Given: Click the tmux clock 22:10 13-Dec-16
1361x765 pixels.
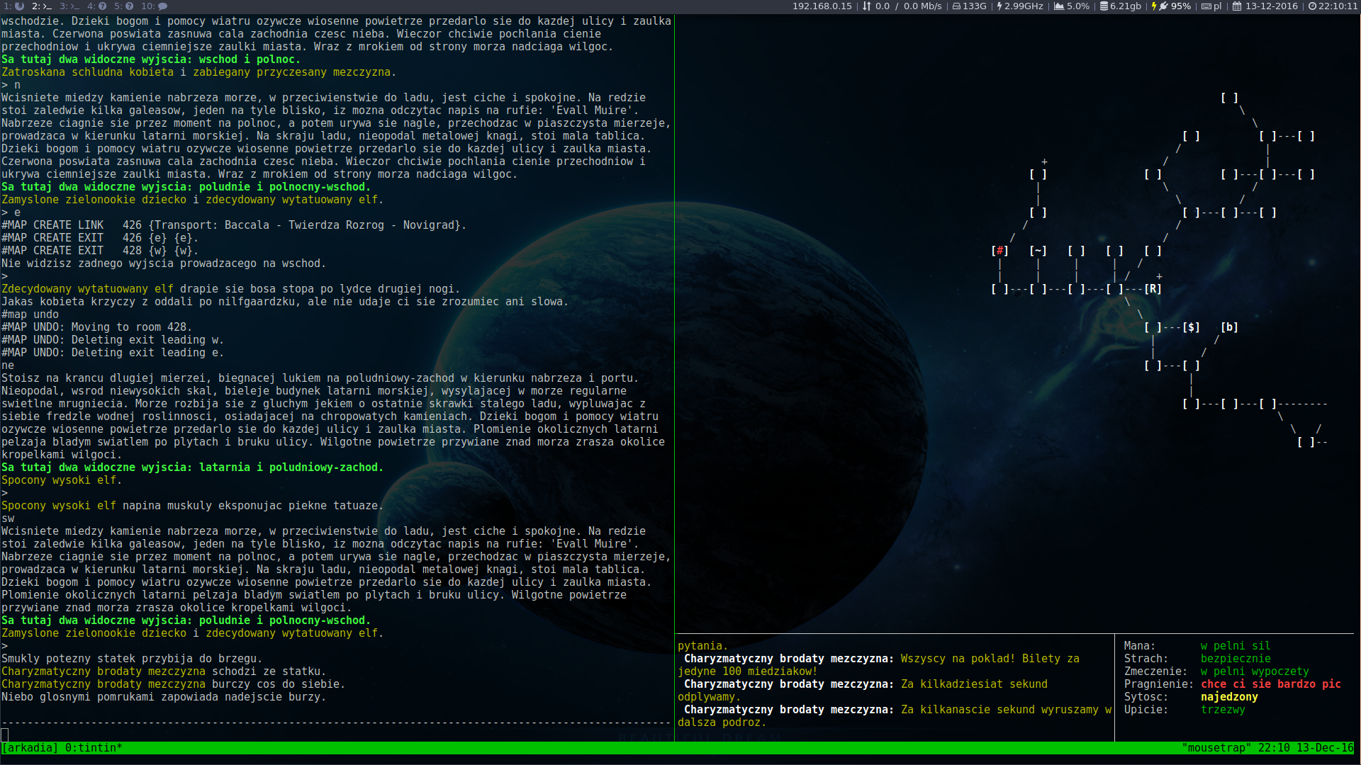Looking at the screenshot, I should click(1306, 748).
